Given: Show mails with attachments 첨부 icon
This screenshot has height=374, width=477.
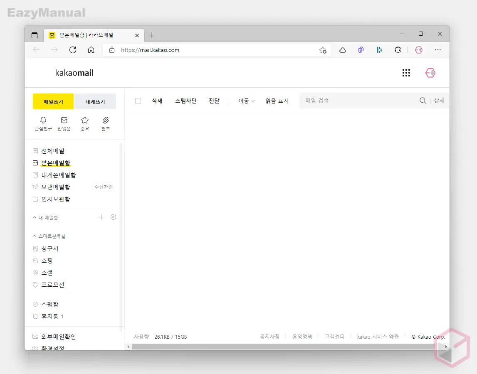Looking at the screenshot, I should [106, 124].
